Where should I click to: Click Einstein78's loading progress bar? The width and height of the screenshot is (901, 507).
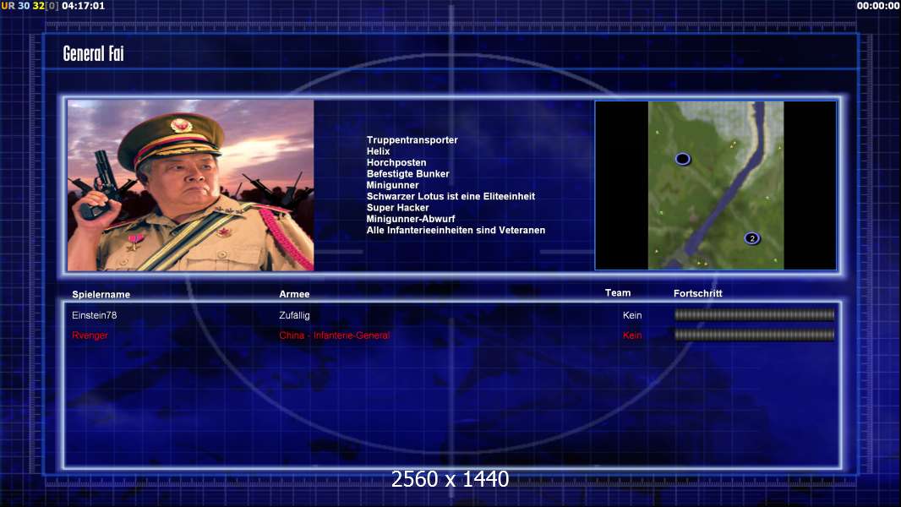point(754,314)
